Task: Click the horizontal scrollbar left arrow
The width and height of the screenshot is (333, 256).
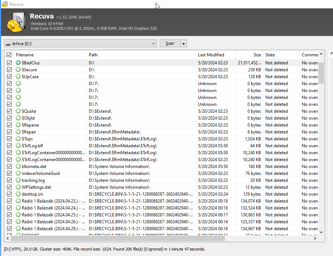Action: pyautogui.click(x=8, y=239)
